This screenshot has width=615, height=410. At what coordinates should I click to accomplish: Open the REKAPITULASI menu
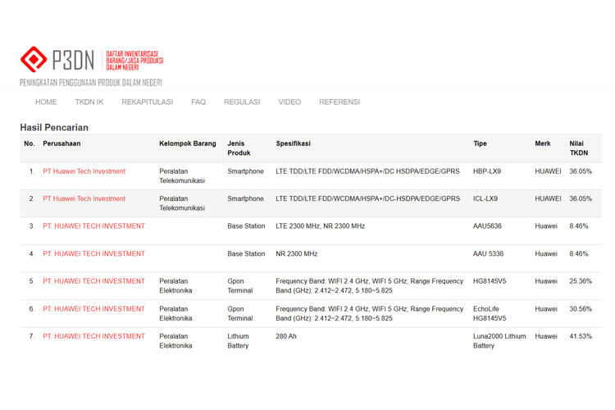147,102
